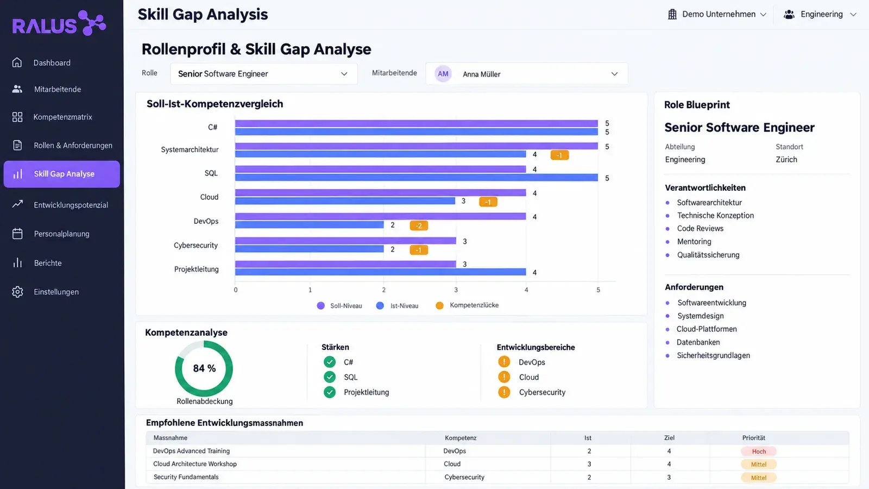Click the AM avatar for Anna Müller
Viewport: 869px width, 489px height.
(443, 74)
